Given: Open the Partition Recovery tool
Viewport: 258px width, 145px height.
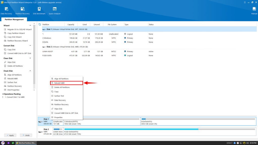Looking at the screenshot, I should point(22,11).
